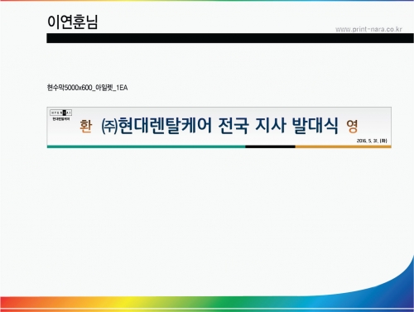Pick the orange segment of the banner stripe
The width and height of the screenshot is (414, 312).
(344, 146)
